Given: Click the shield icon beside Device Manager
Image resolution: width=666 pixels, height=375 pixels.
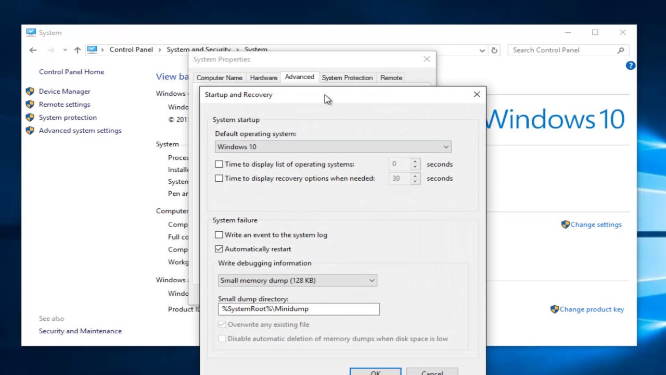Looking at the screenshot, I should [30, 91].
